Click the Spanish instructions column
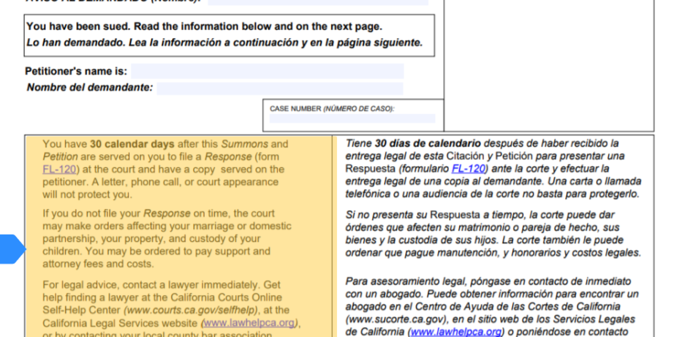Screen dimensions: 674x337 pos(494,230)
